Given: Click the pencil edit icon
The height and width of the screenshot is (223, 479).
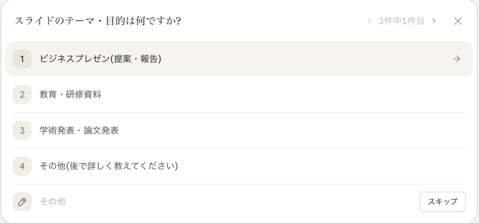Looking at the screenshot, I should [22, 202].
